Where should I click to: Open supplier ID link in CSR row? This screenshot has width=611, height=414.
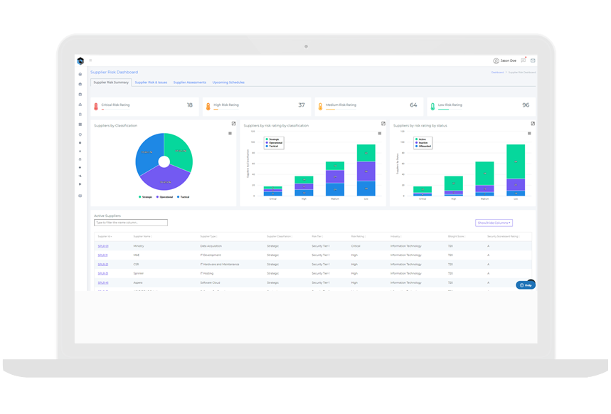click(x=103, y=265)
